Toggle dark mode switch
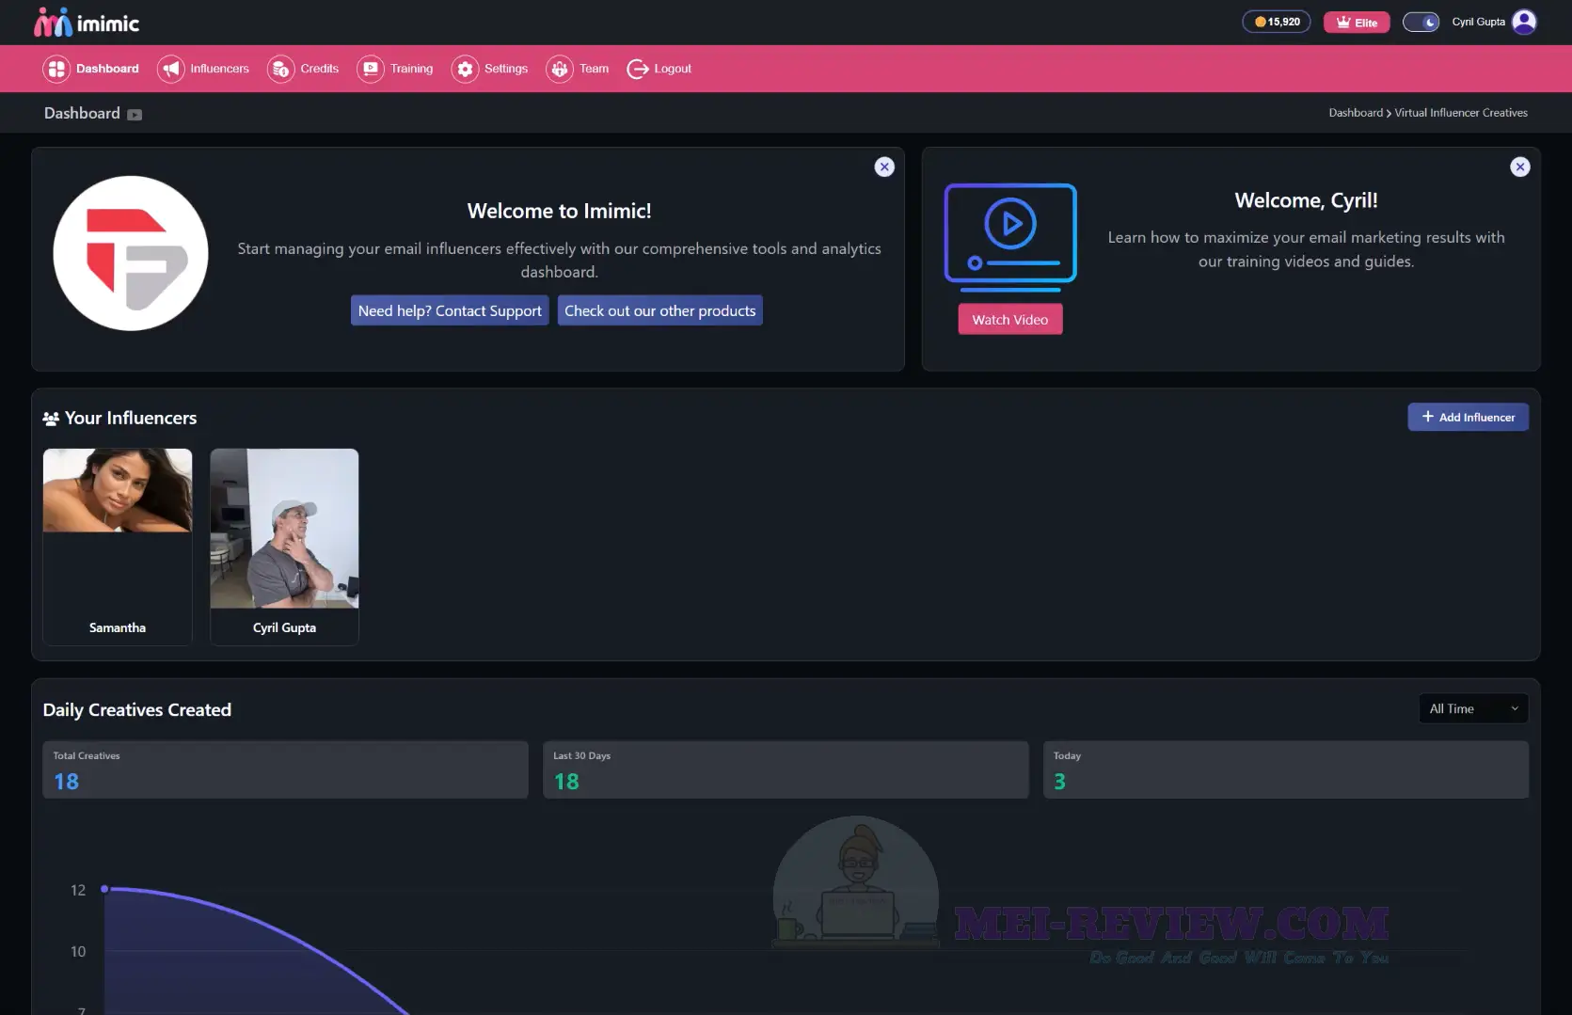Viewport: 1572px width, 1015px height. pos(1421,22)
